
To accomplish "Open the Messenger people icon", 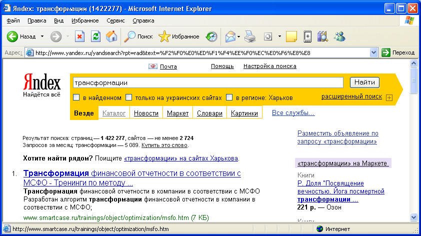I will point(339,36).
